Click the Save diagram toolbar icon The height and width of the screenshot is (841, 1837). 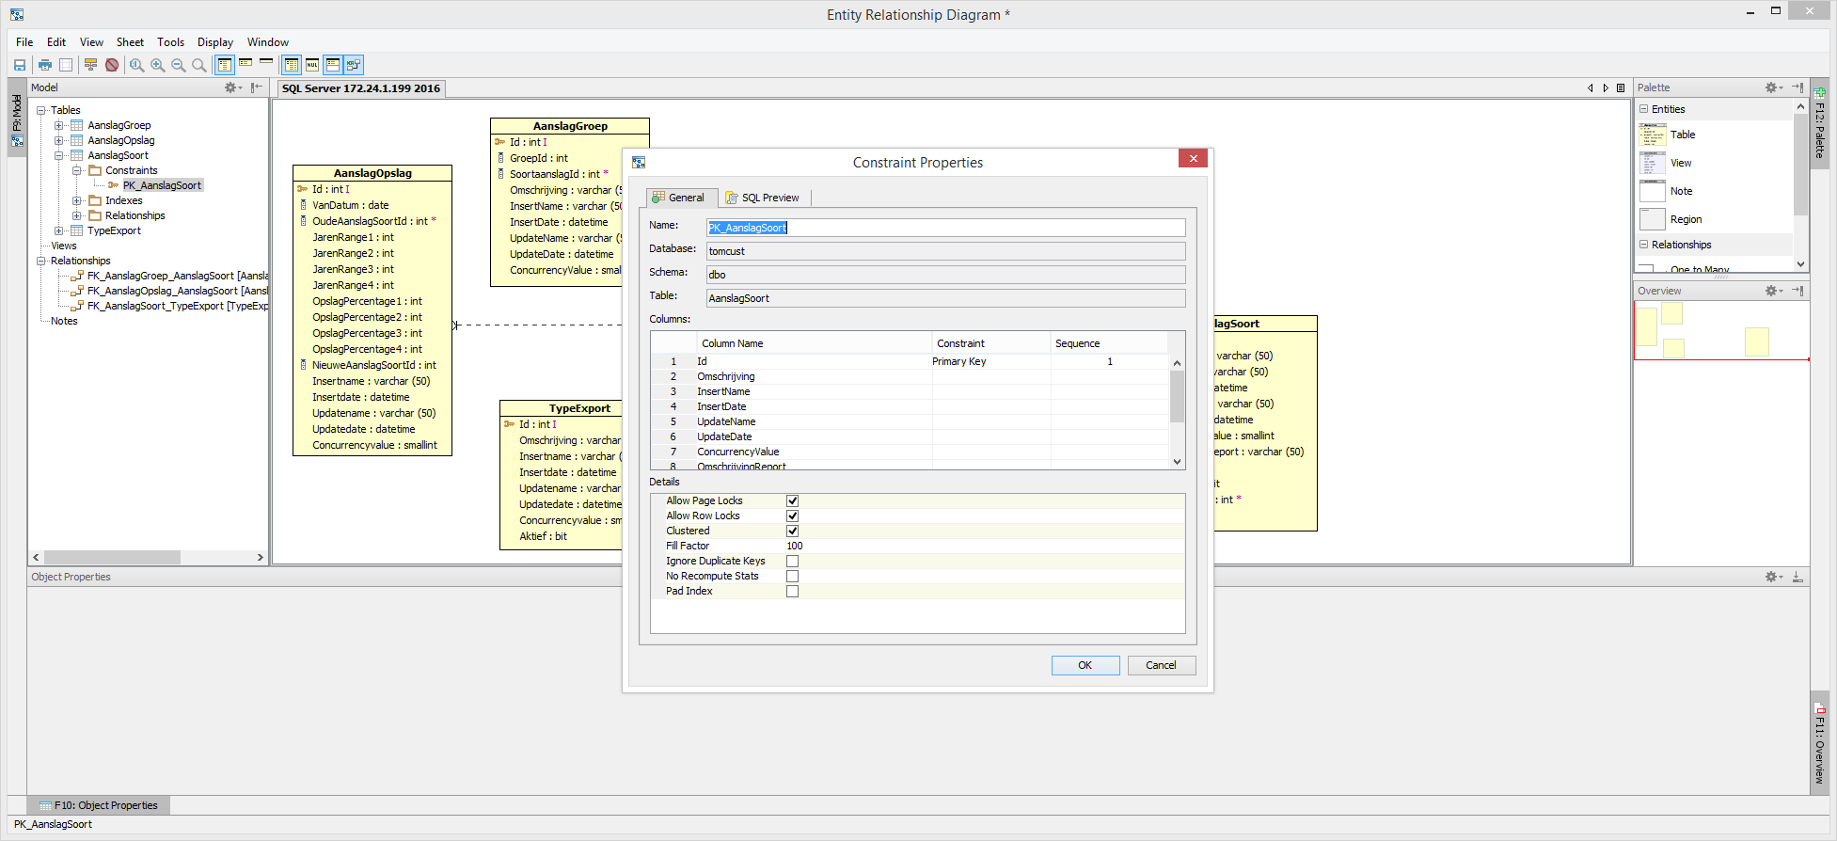pos(19,65)
